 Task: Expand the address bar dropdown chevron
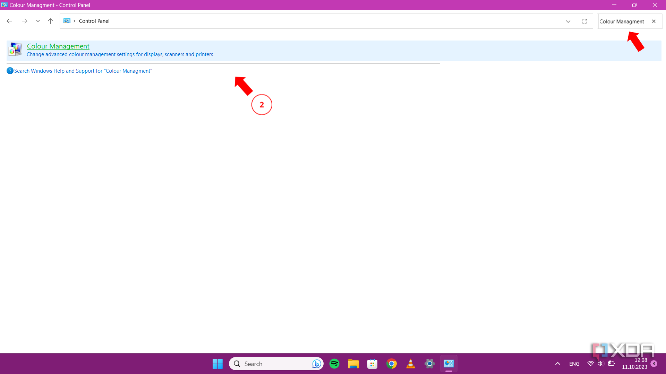point(568,21)
